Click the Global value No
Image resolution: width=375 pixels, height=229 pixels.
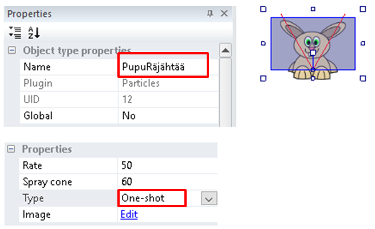(129, 116)
